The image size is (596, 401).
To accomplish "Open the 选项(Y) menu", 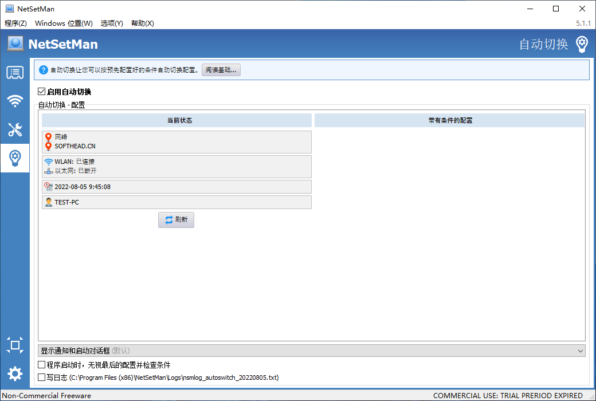I will click(x=112, y=23).
